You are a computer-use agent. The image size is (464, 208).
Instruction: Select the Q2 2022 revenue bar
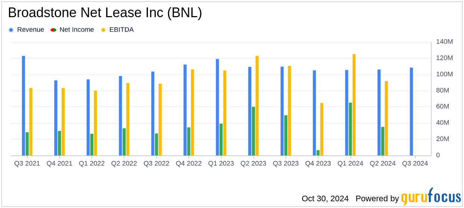coord(120,116)
